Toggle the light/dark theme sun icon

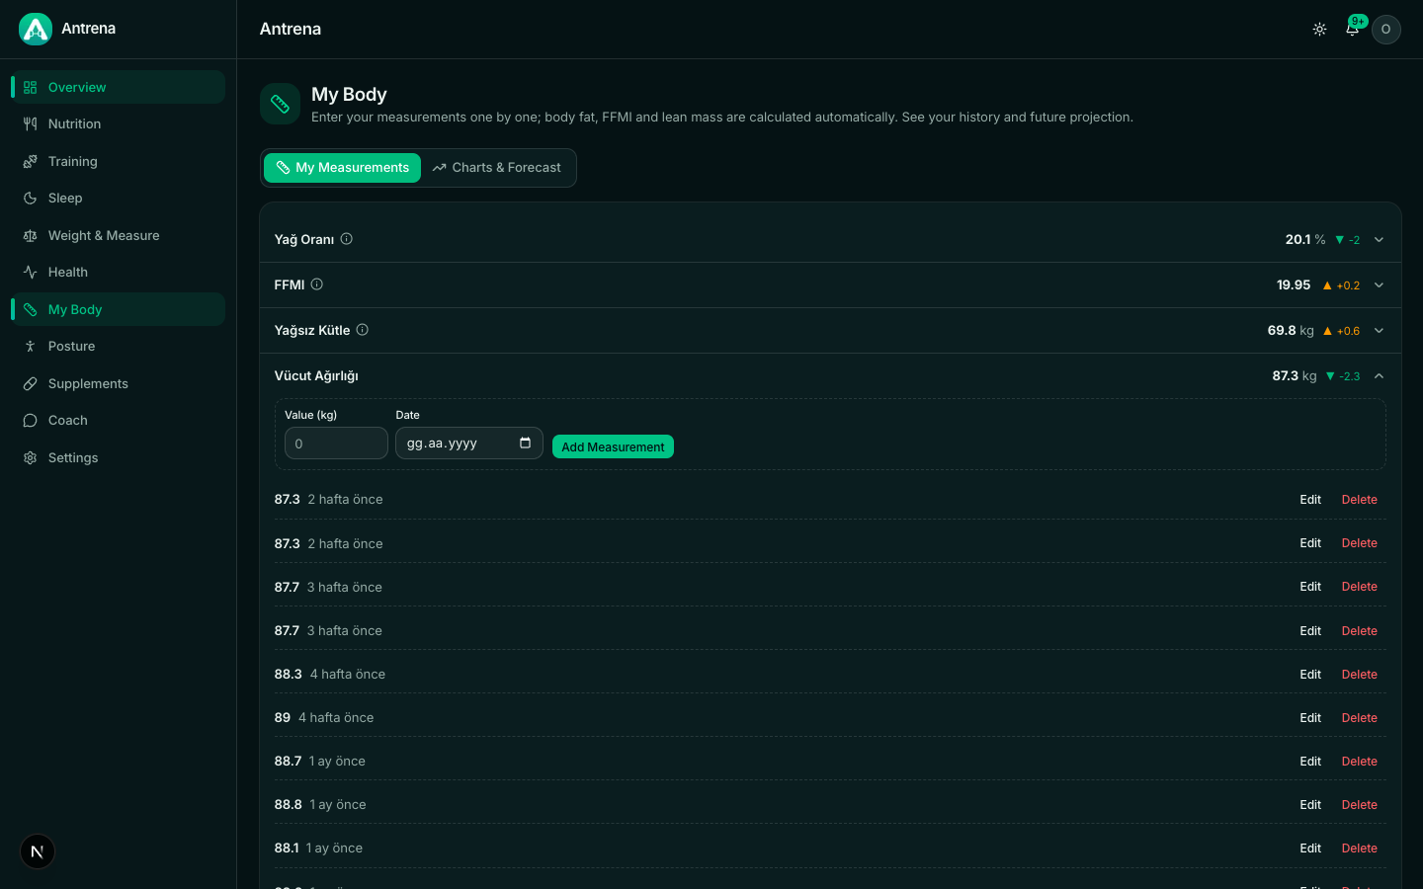[x=1319, y=30]
